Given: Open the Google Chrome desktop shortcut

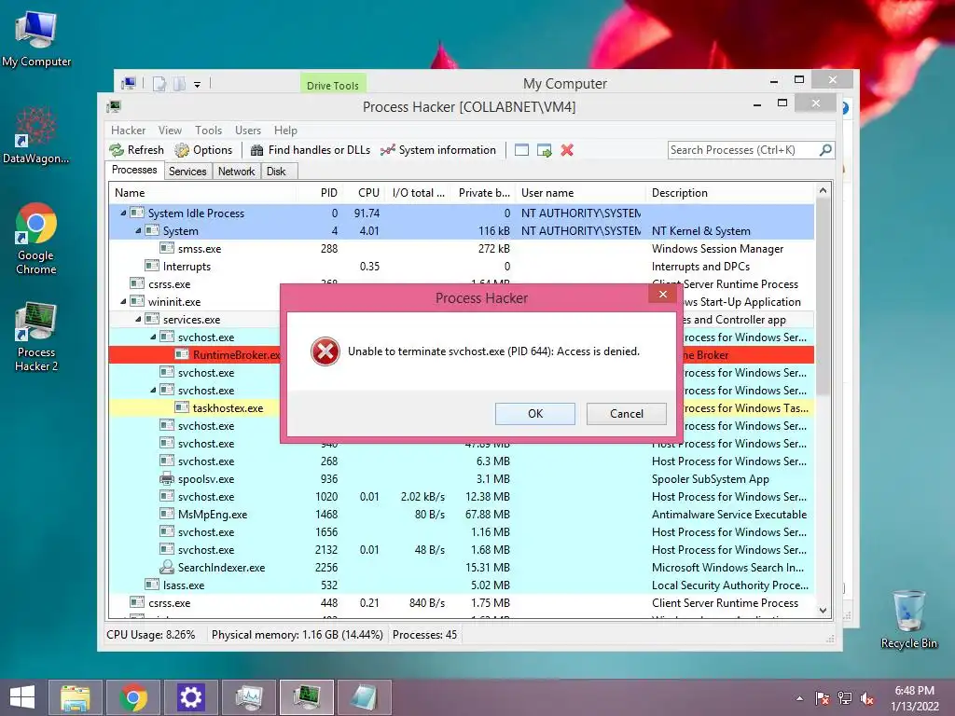Looking at the screenshot, I should click(36, 239).
